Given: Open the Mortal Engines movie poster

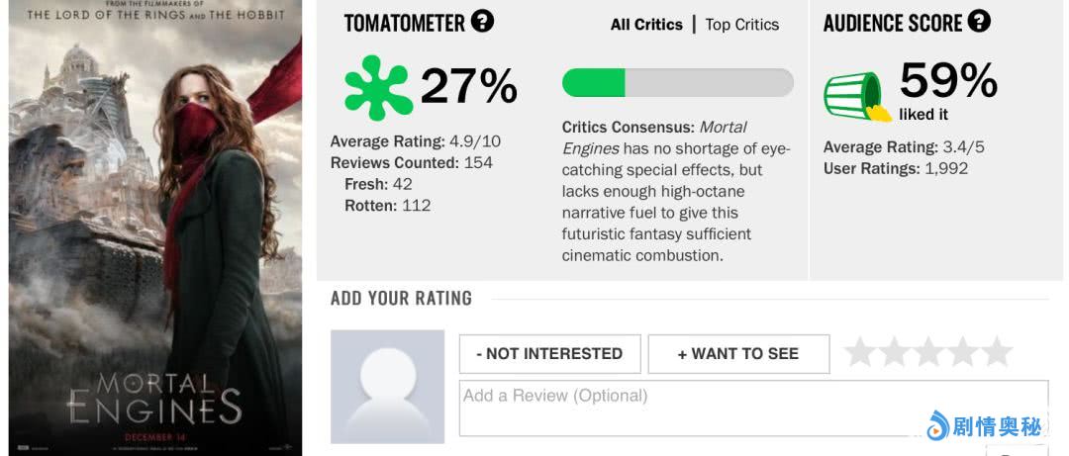Looking at the screenshot, I should click(155, 228).
